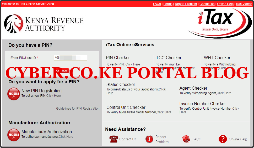Click the red telephone Contact Us icon

[114, 139]
